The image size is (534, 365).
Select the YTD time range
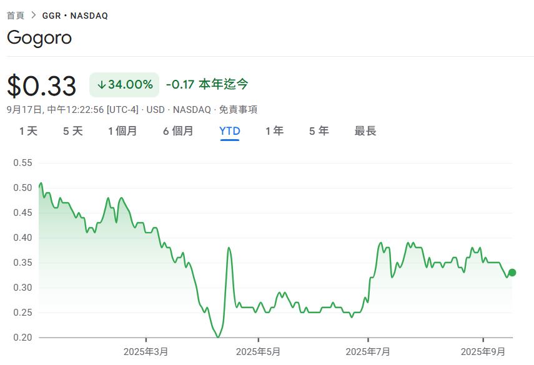[x=230, y=131]
